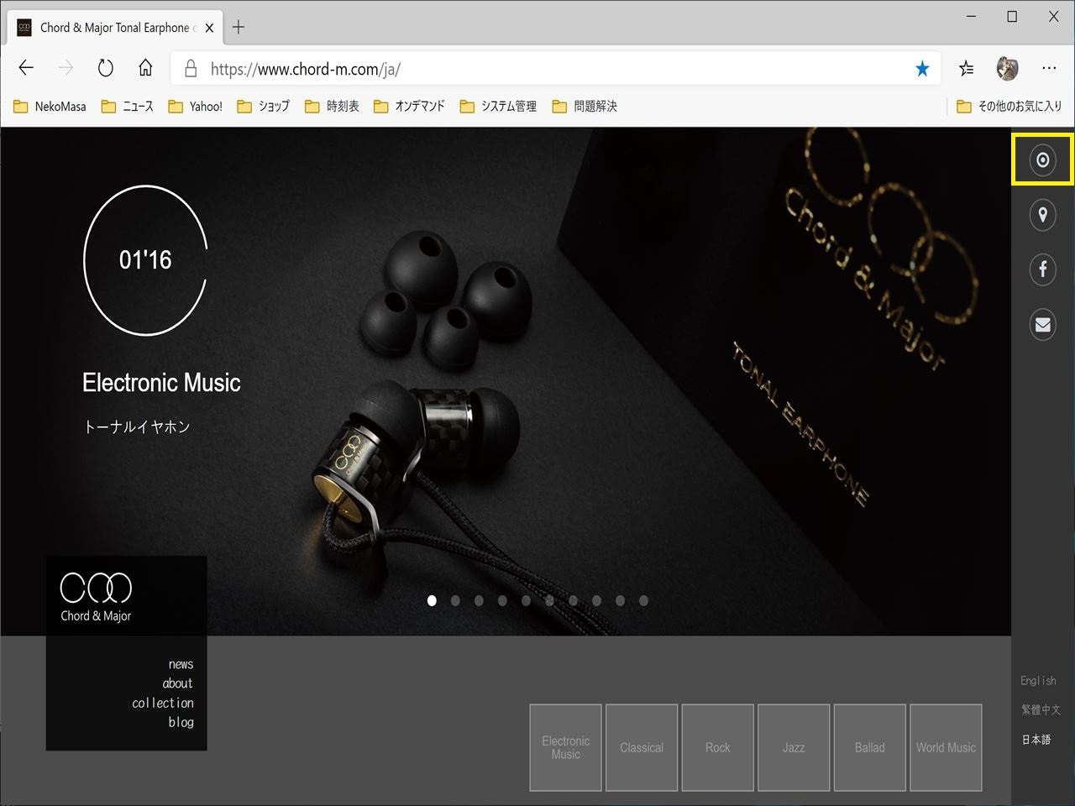Viewport: 1075px width, 806px height.
Task: Open the 時刻表 bookmark folder
Action: 332,107
